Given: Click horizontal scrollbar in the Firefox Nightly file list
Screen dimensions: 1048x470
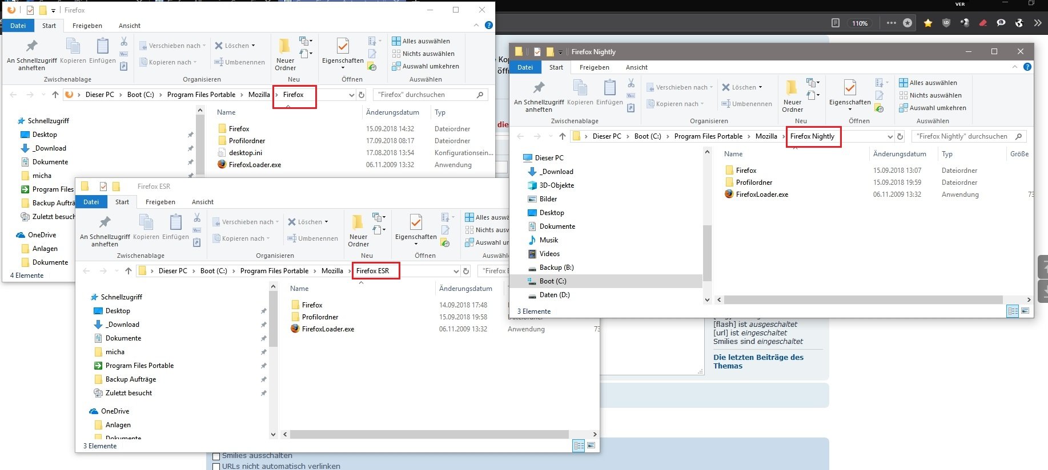Looking at the screenshot, I should click(863, 299).
